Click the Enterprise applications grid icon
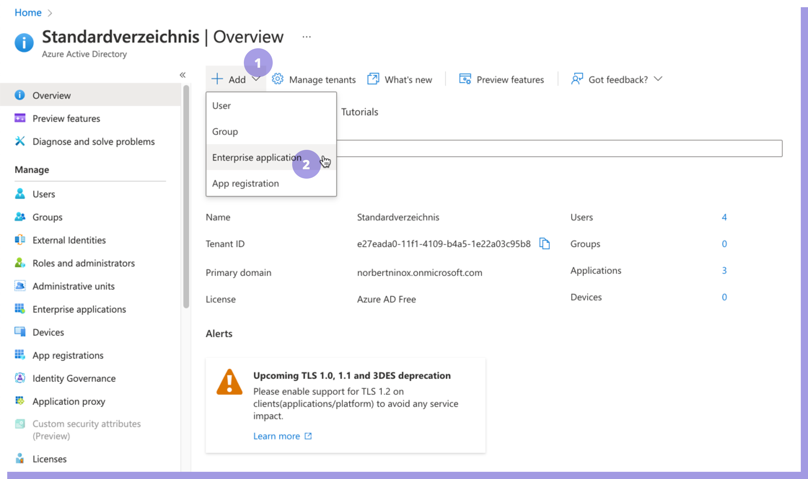 [x=20, y=309]
